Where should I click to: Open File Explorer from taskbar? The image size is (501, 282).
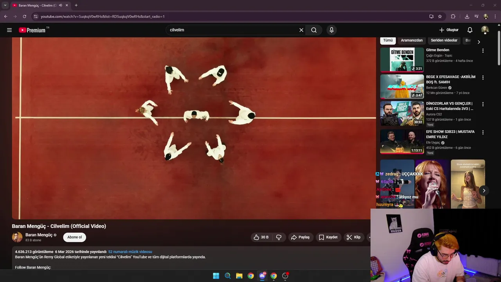point(239,276)
